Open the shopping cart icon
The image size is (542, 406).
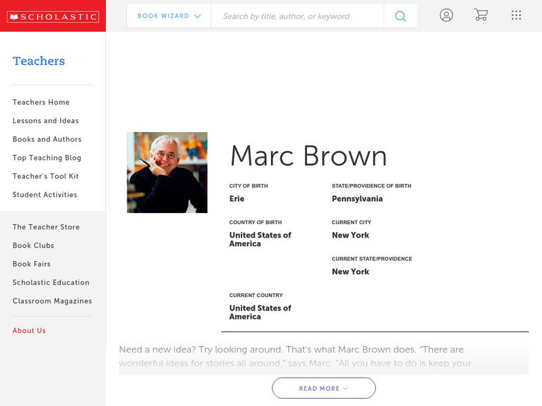(481, 16)
